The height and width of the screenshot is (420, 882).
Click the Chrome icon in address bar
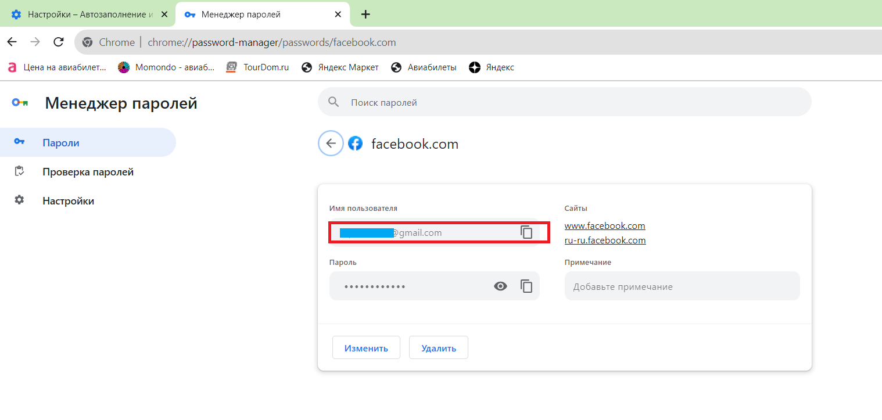[x=88, y=42]
